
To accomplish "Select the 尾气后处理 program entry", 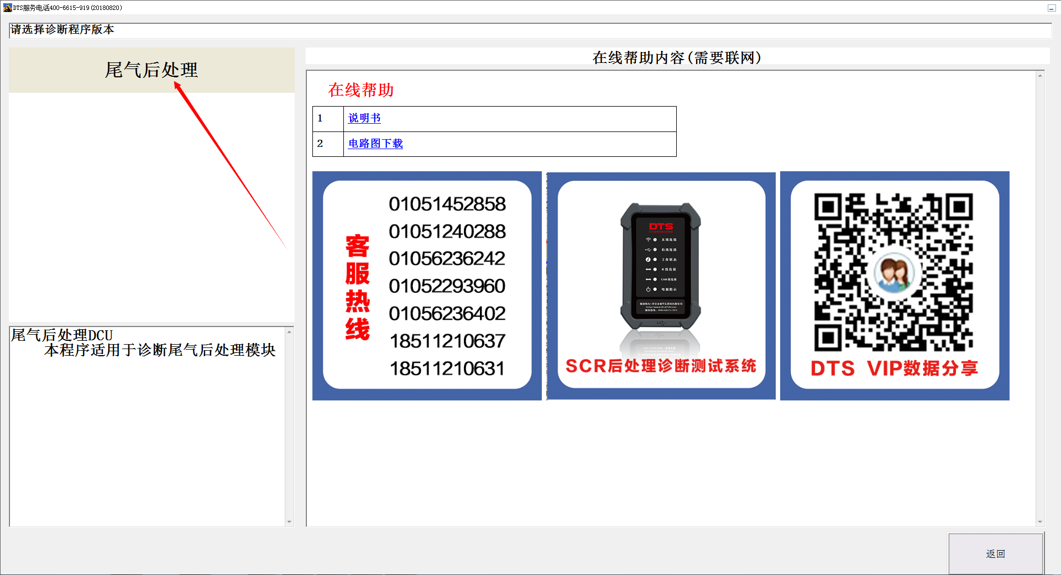I will click(151, 70).
